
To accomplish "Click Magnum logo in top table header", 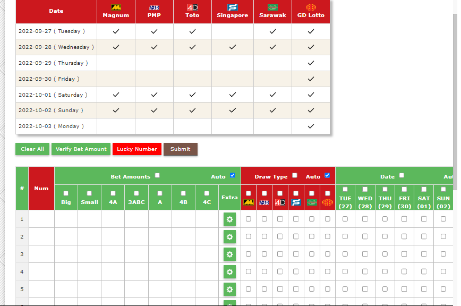I will click(116, 7).
